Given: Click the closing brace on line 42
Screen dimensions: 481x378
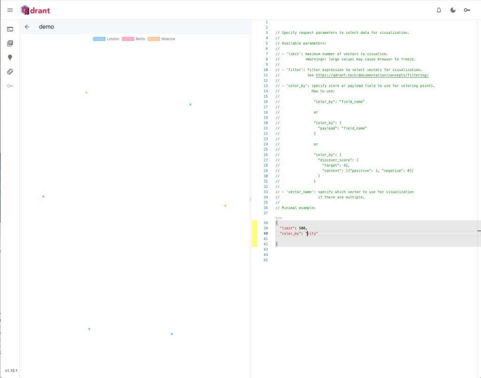Looking at the screenshot, I should tap(276, 244).
